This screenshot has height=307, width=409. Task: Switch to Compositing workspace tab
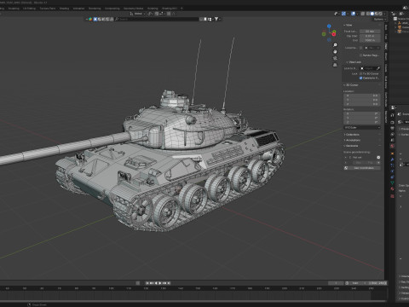(112, 9)
